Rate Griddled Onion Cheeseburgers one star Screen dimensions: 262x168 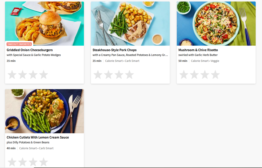tap(12, 75)
